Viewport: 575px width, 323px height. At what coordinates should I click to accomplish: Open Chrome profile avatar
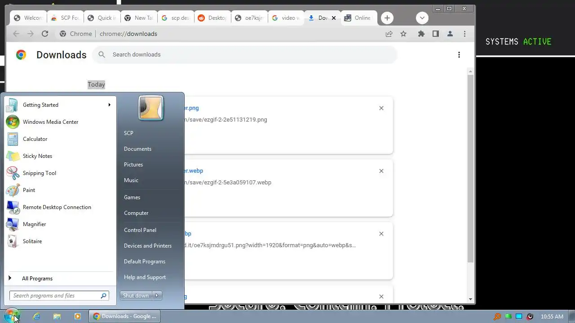(450, 34)
